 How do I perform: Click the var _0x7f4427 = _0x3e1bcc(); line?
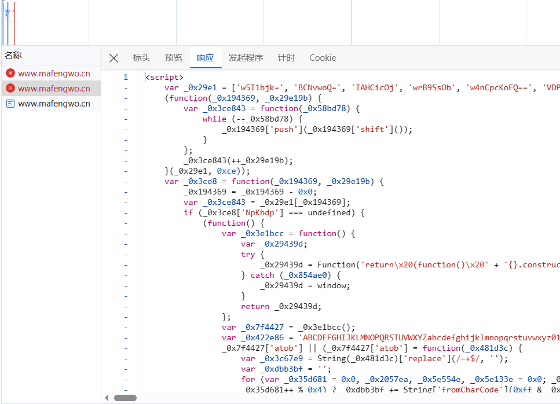288,327
